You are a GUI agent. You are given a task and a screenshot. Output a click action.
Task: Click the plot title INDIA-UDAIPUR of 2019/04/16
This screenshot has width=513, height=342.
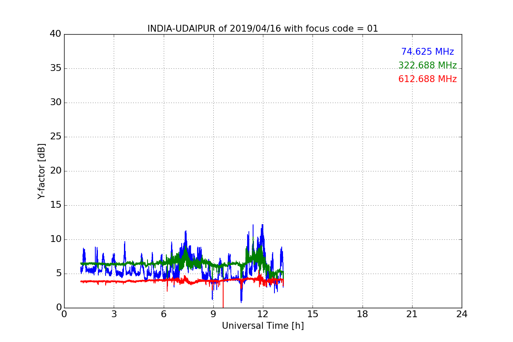pos(263,29)
